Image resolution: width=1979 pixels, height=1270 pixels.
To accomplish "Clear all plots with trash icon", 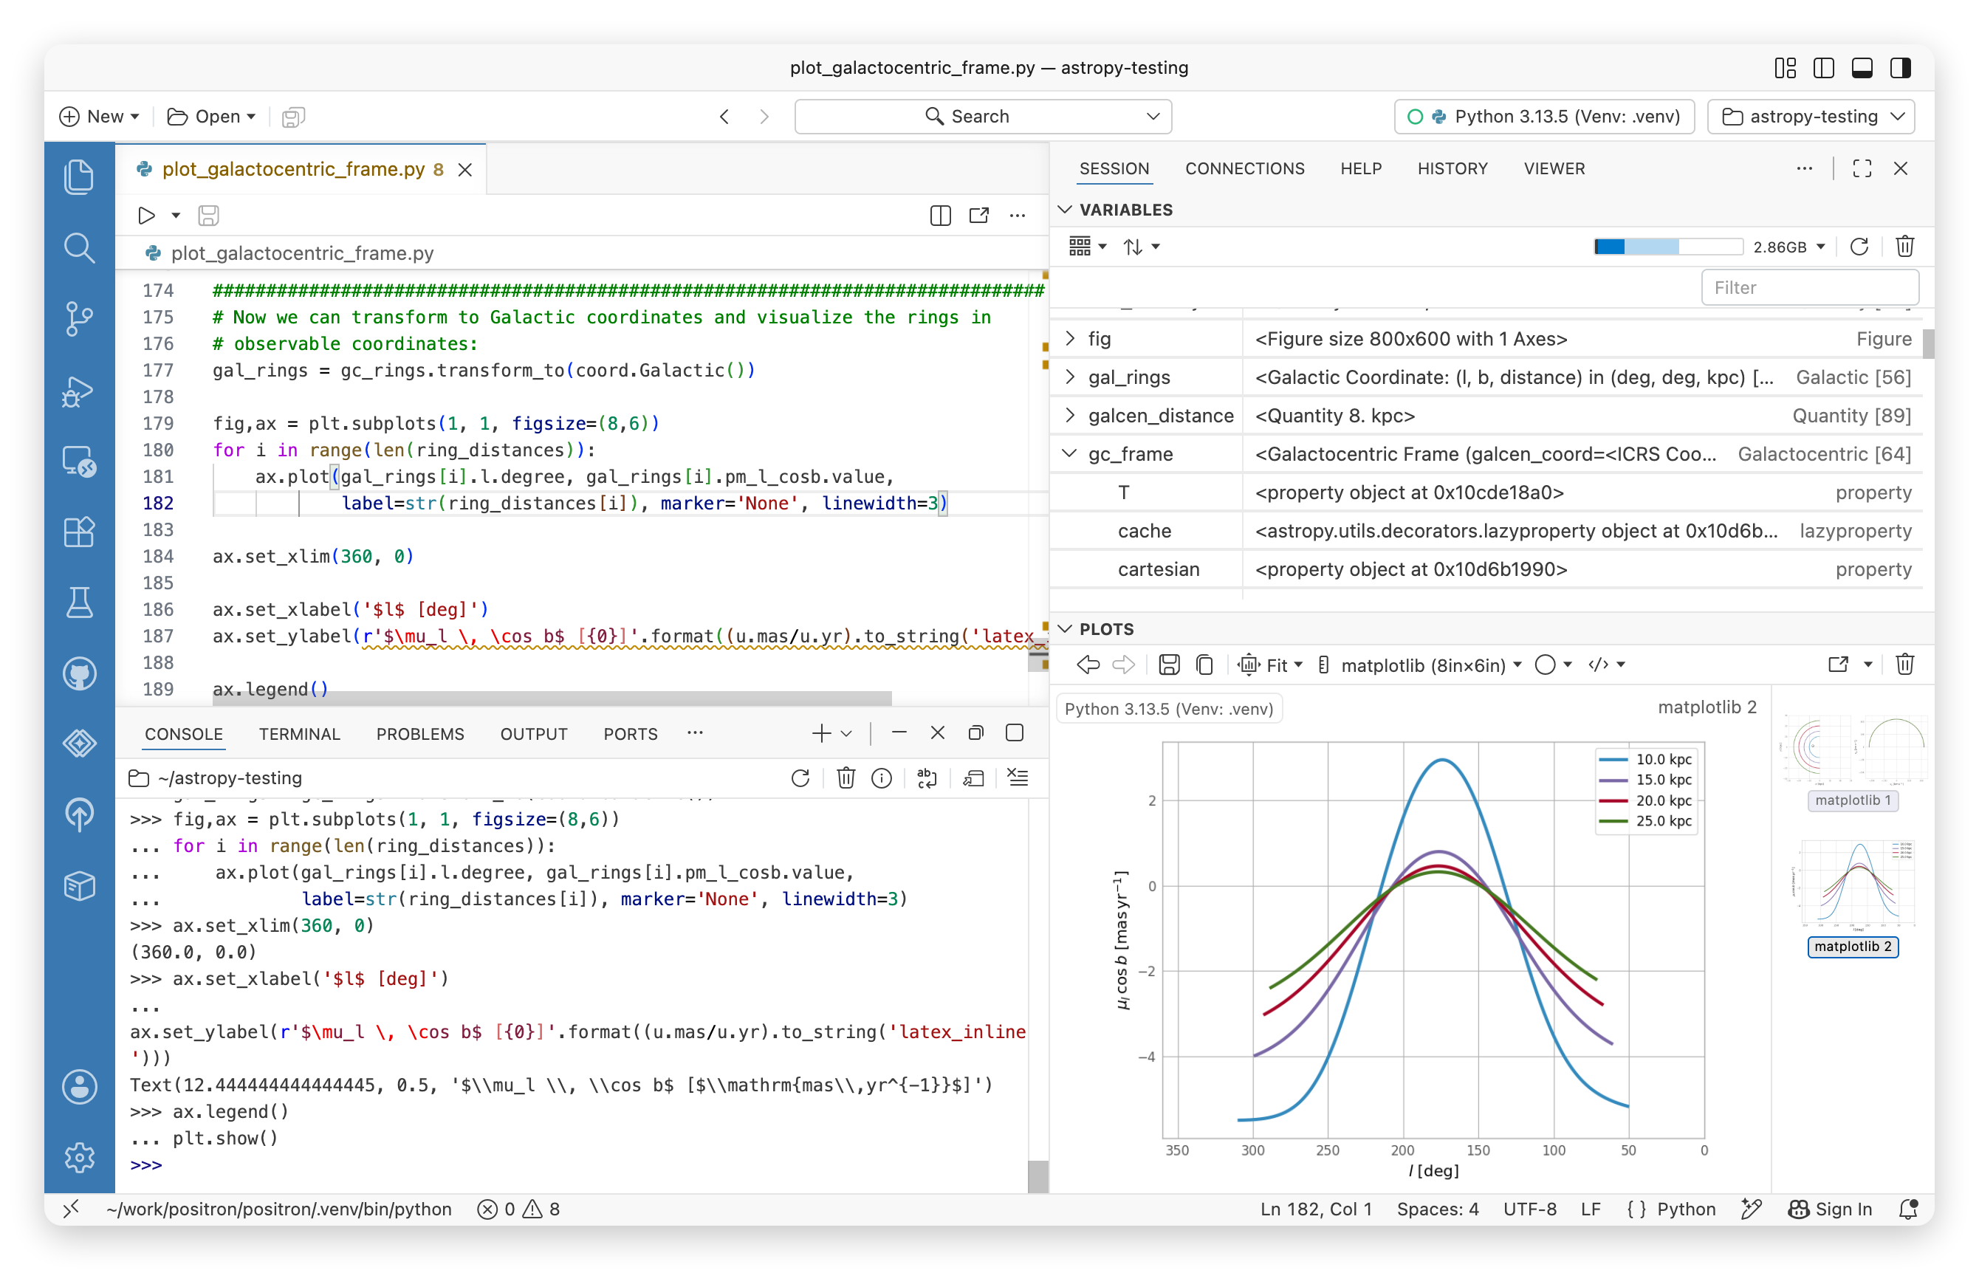I will [x=1904, y=665].
